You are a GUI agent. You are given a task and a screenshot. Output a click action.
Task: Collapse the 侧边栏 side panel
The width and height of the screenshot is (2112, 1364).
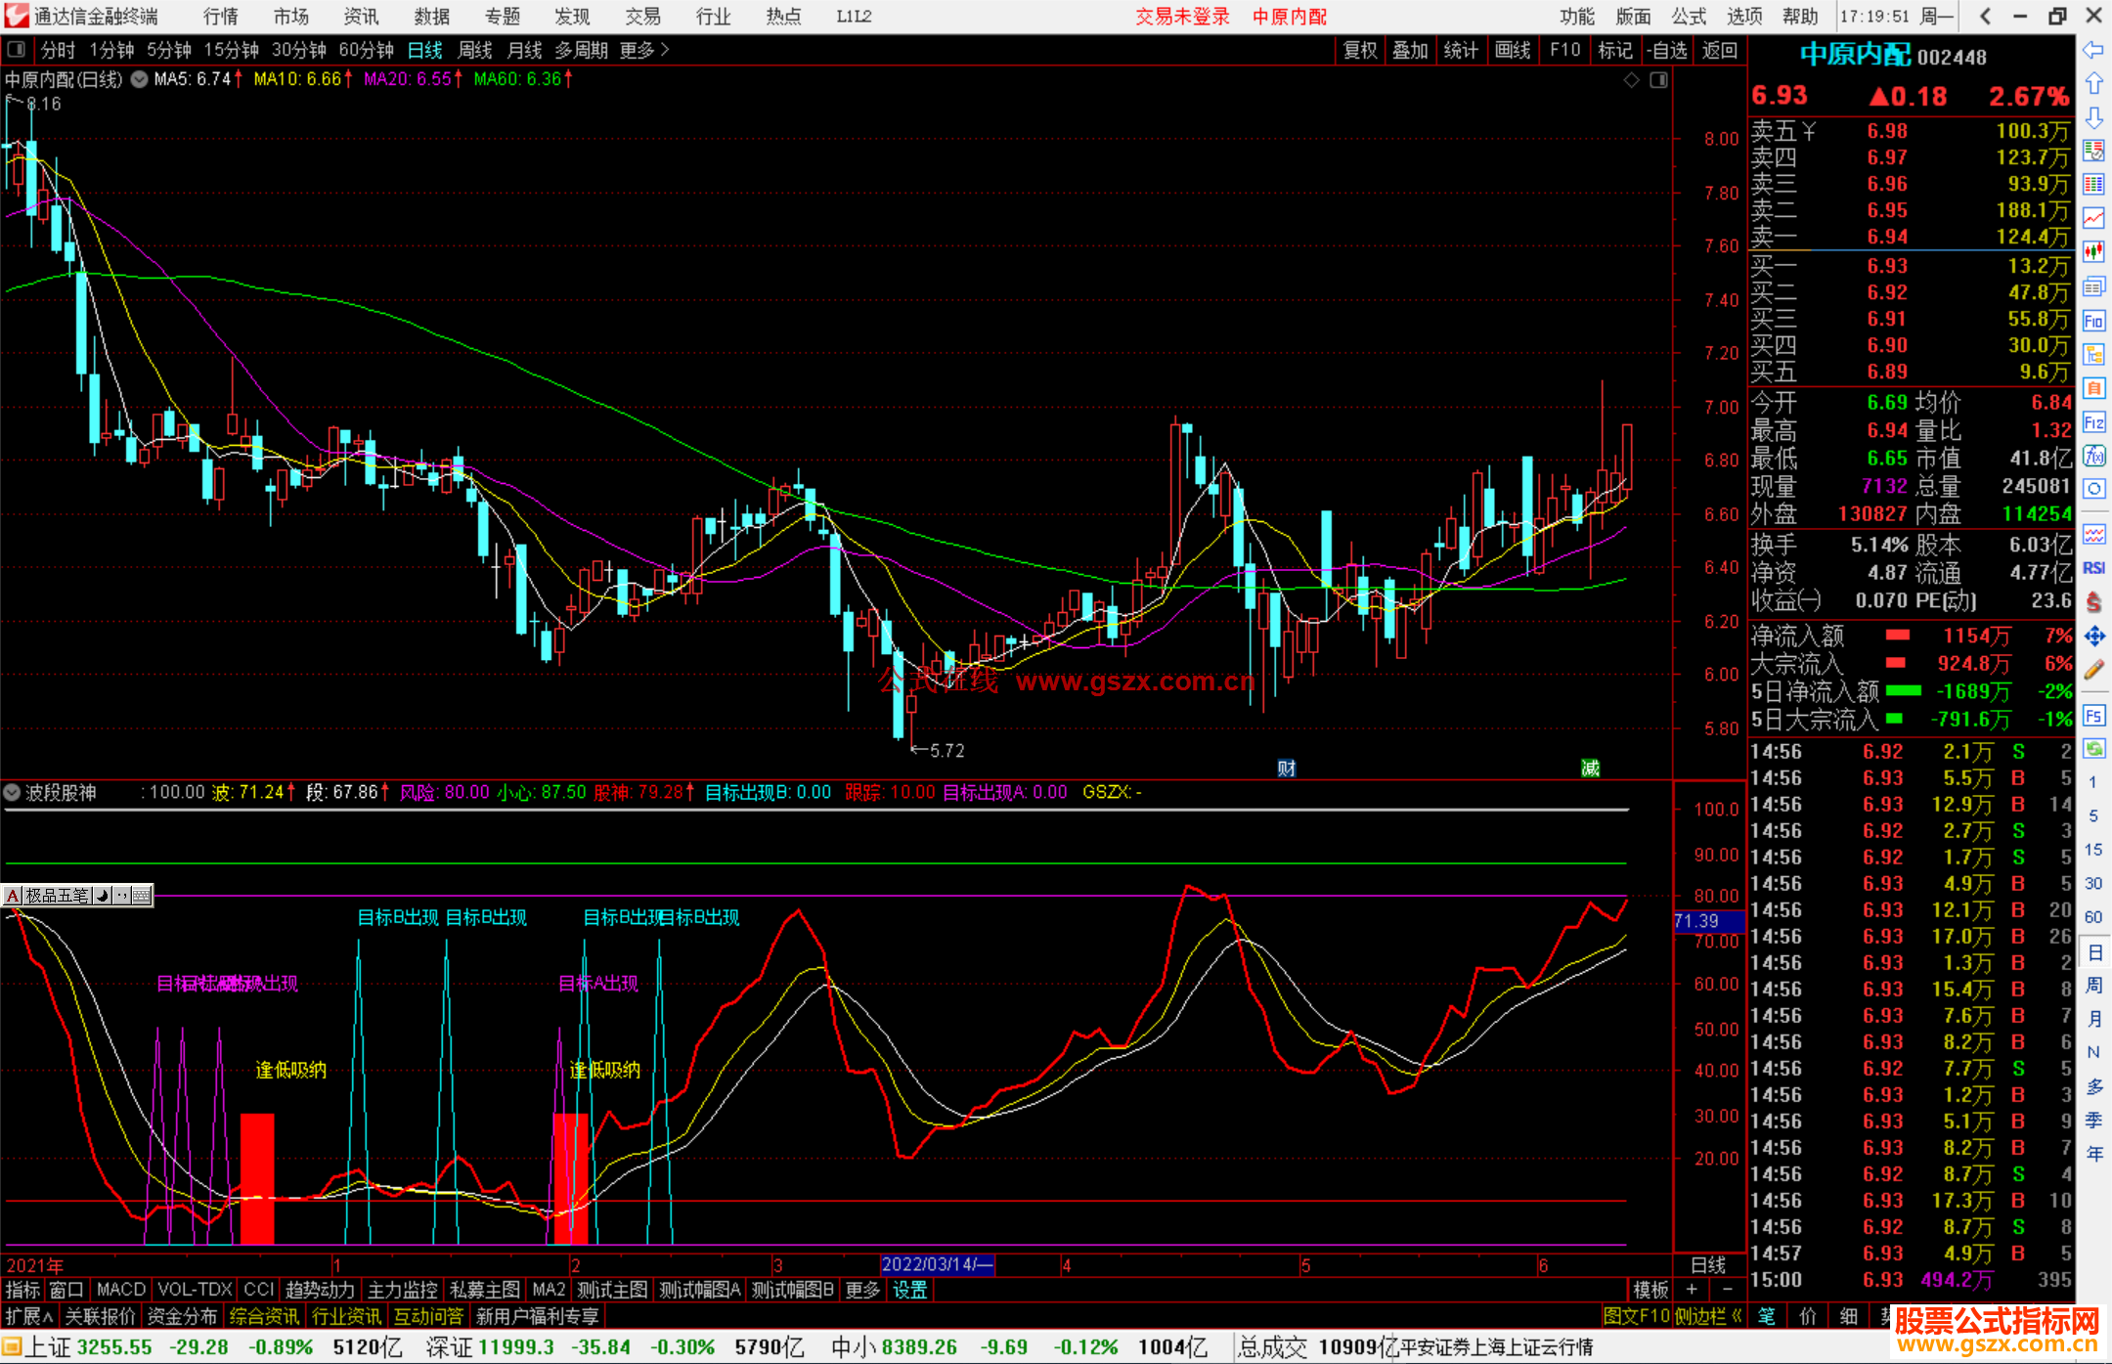[x=1708, y=1316]
